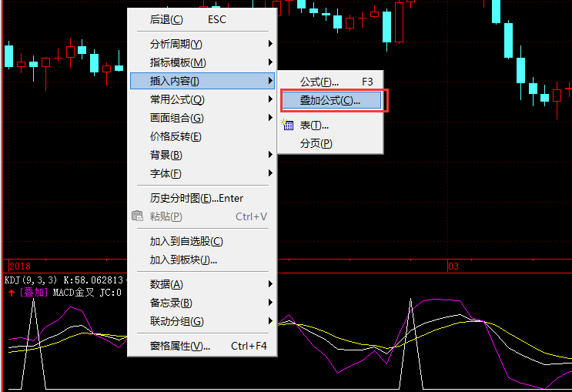Click the red up arrow beside [叠加]
Viewport: 572px width, 392px height.
pos(12,293)
